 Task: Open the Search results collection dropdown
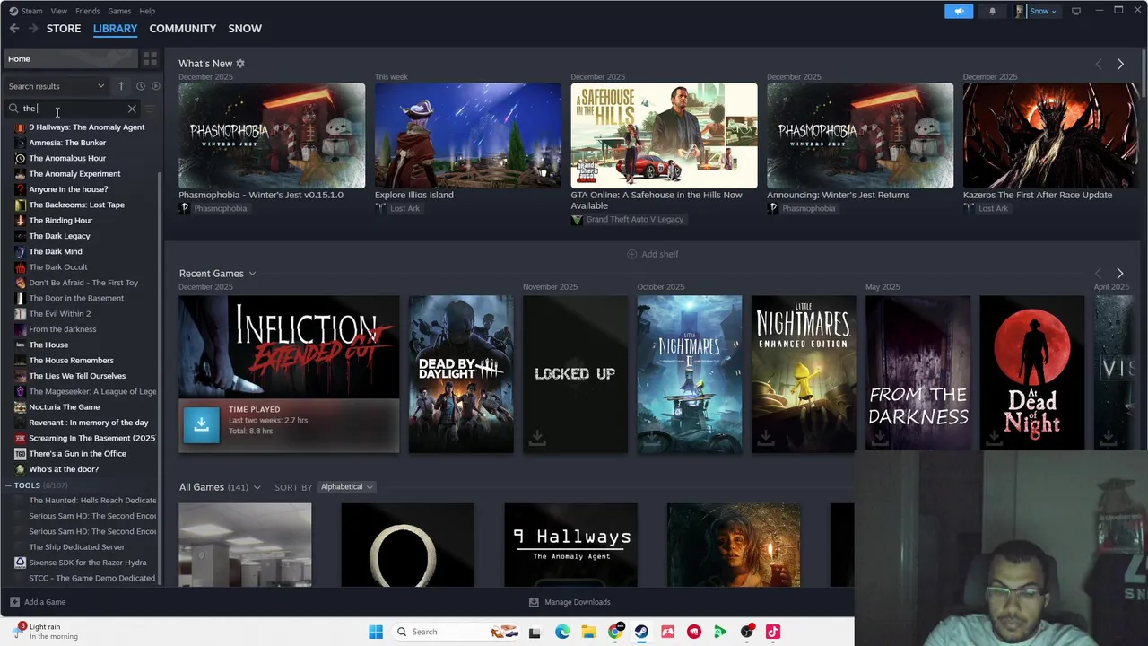pos(57,86)
